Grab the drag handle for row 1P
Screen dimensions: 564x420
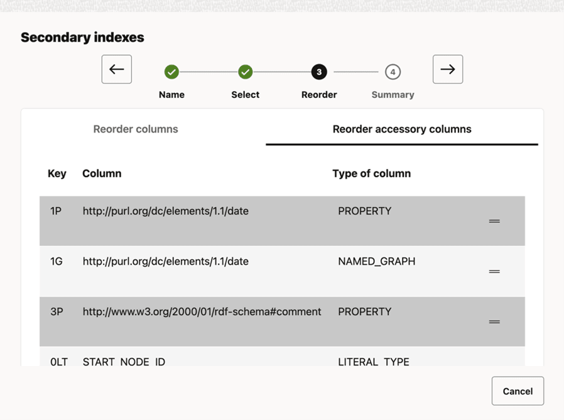pyautogui.click(x=494, y=221)
